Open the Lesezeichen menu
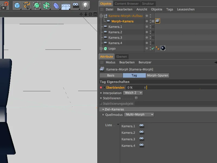The image size is (217, 163). (x=186, y=9)
